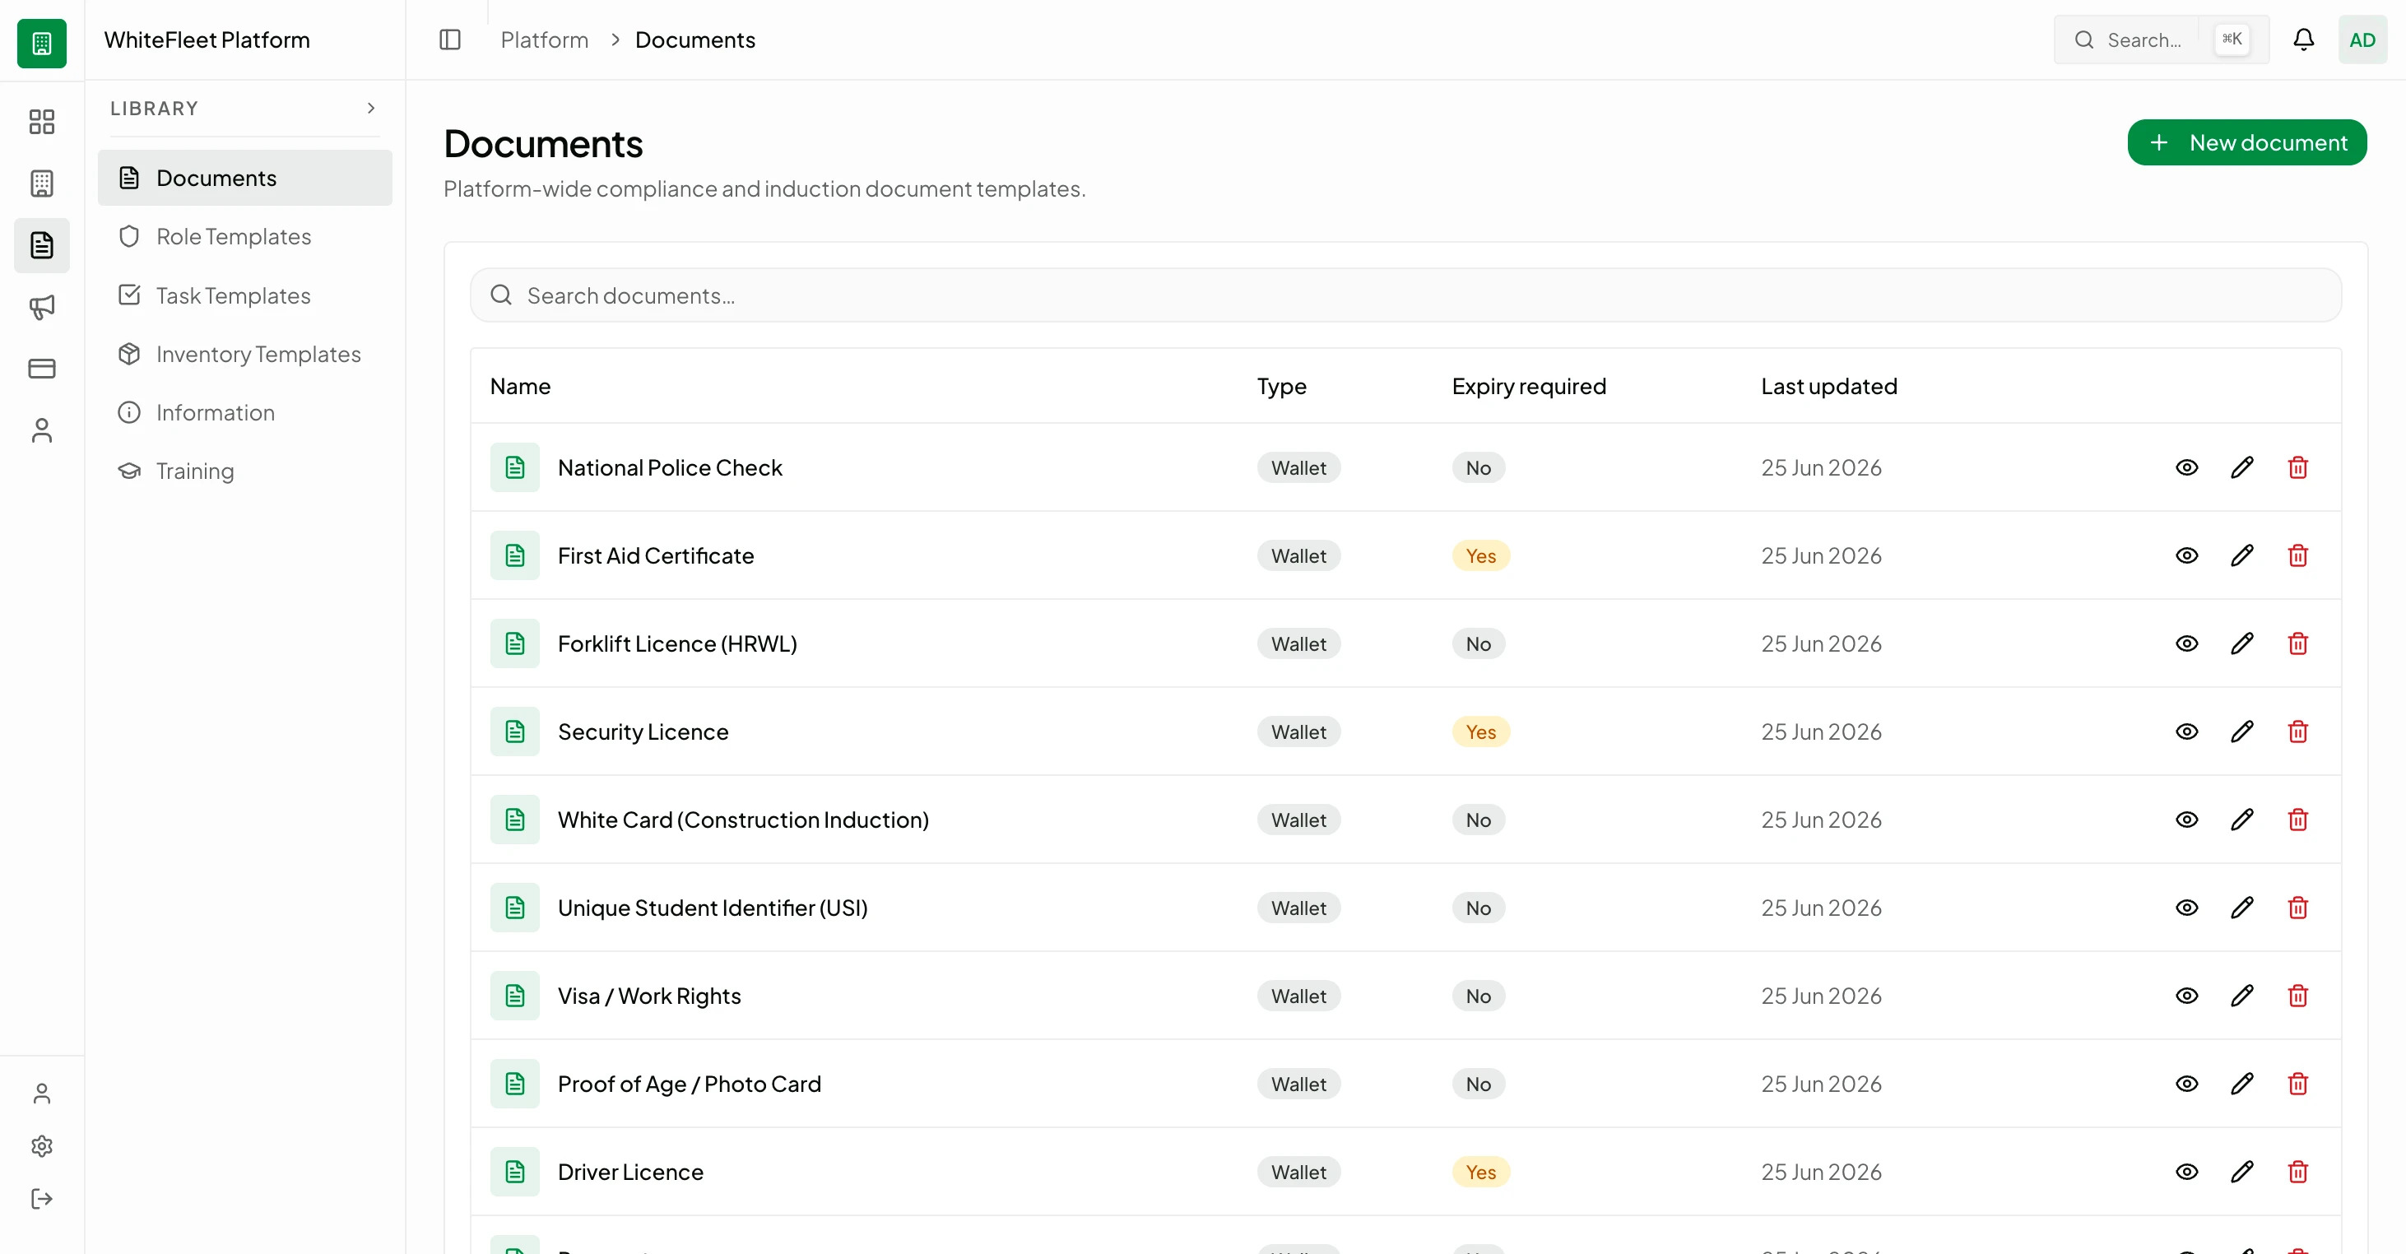
Task: View the Security Licence document
Action: click(x=2186, y=731)
